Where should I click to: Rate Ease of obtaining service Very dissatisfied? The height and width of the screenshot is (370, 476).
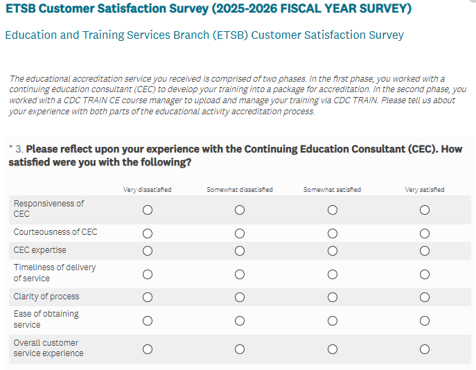click(148, 320)
